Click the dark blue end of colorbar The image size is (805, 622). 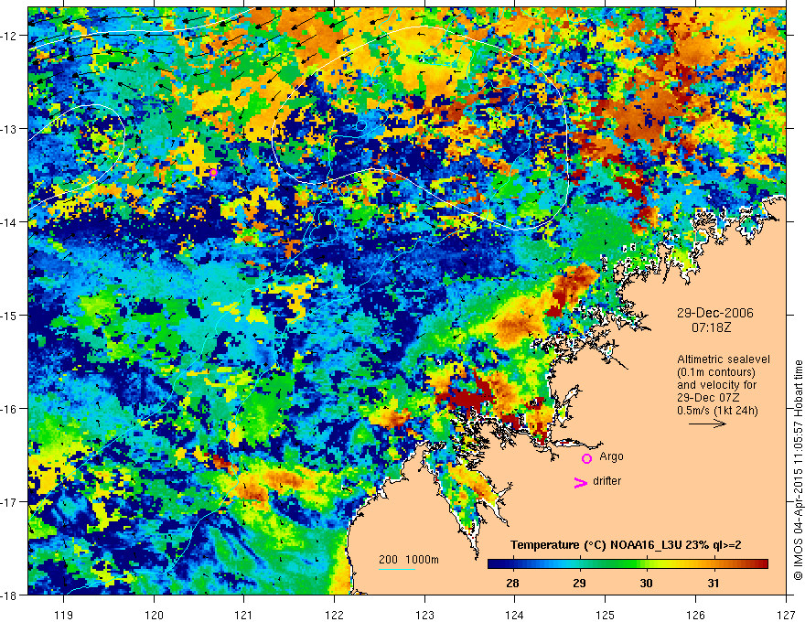coord(494,563)
